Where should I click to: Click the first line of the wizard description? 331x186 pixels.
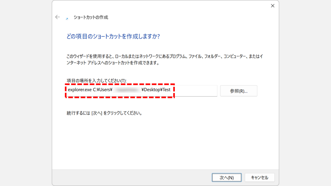point(165,57)
